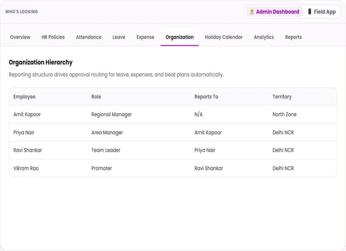
Task: Select the Organization tab
Action: coord(180,37)
